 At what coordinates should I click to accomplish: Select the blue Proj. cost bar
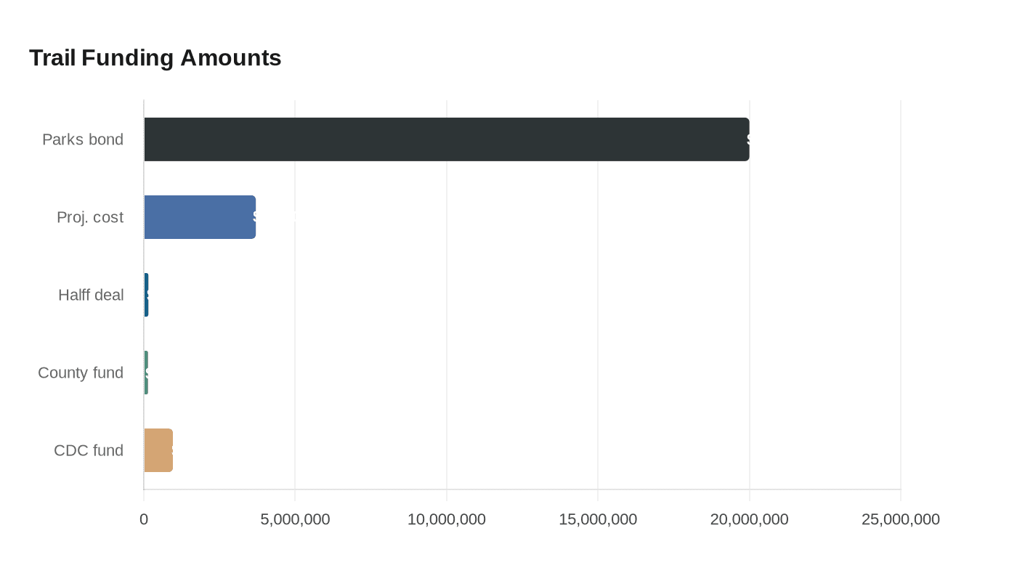[x=200, y=217]
